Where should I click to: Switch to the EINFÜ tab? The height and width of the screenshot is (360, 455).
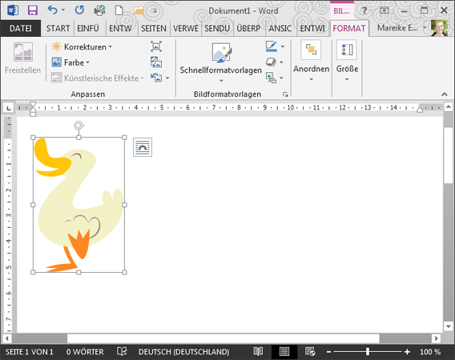click(x=88, y=29)
